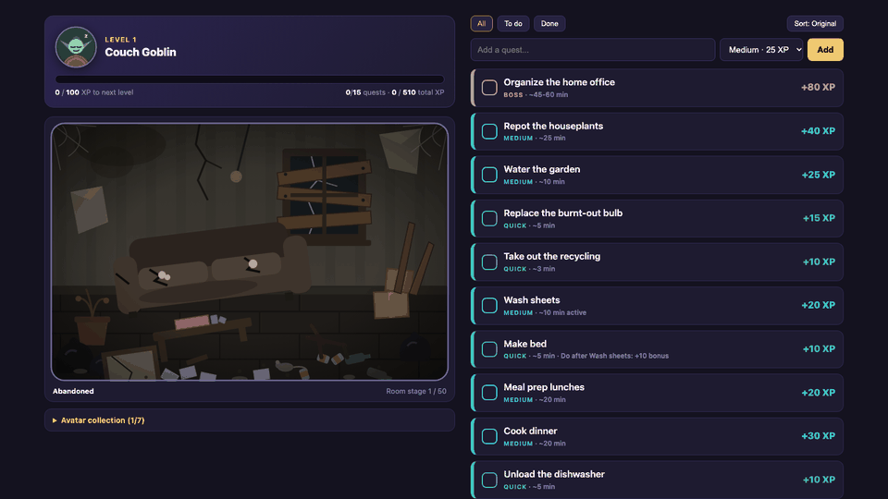
Task: Check off Repot the houseplants quest
Action: point(489,131)
